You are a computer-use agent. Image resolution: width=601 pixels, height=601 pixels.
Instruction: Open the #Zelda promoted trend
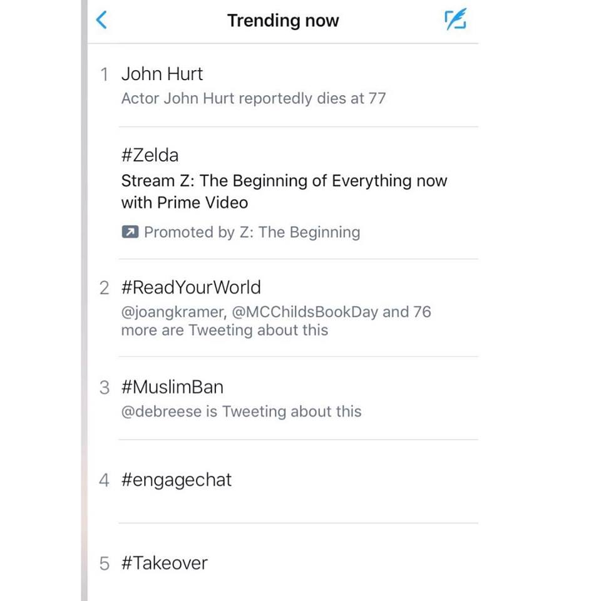coord(150,155)
